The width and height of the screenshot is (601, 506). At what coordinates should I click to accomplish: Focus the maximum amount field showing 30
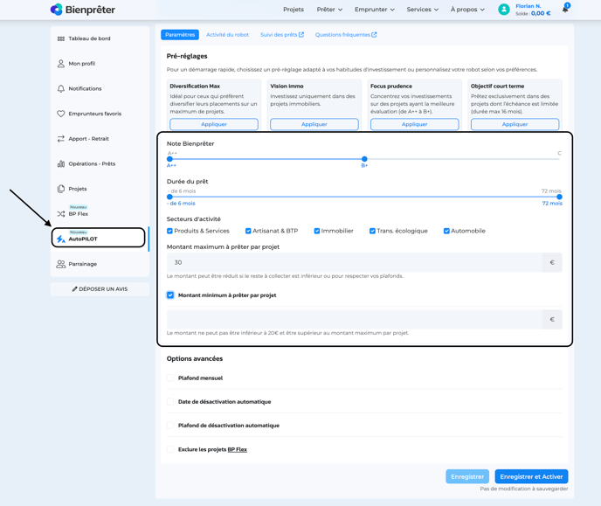point(355,262)
